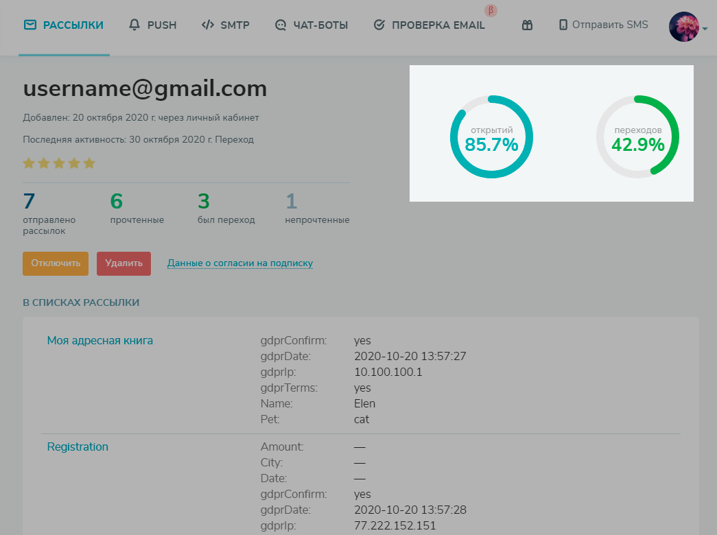Click the открытий 85.7% progress ring
This screenshot has width=717, height=535.
[x=491, y=137]
